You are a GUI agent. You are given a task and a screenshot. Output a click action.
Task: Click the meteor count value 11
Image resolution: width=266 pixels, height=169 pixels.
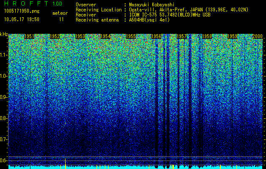coord(61,19)
